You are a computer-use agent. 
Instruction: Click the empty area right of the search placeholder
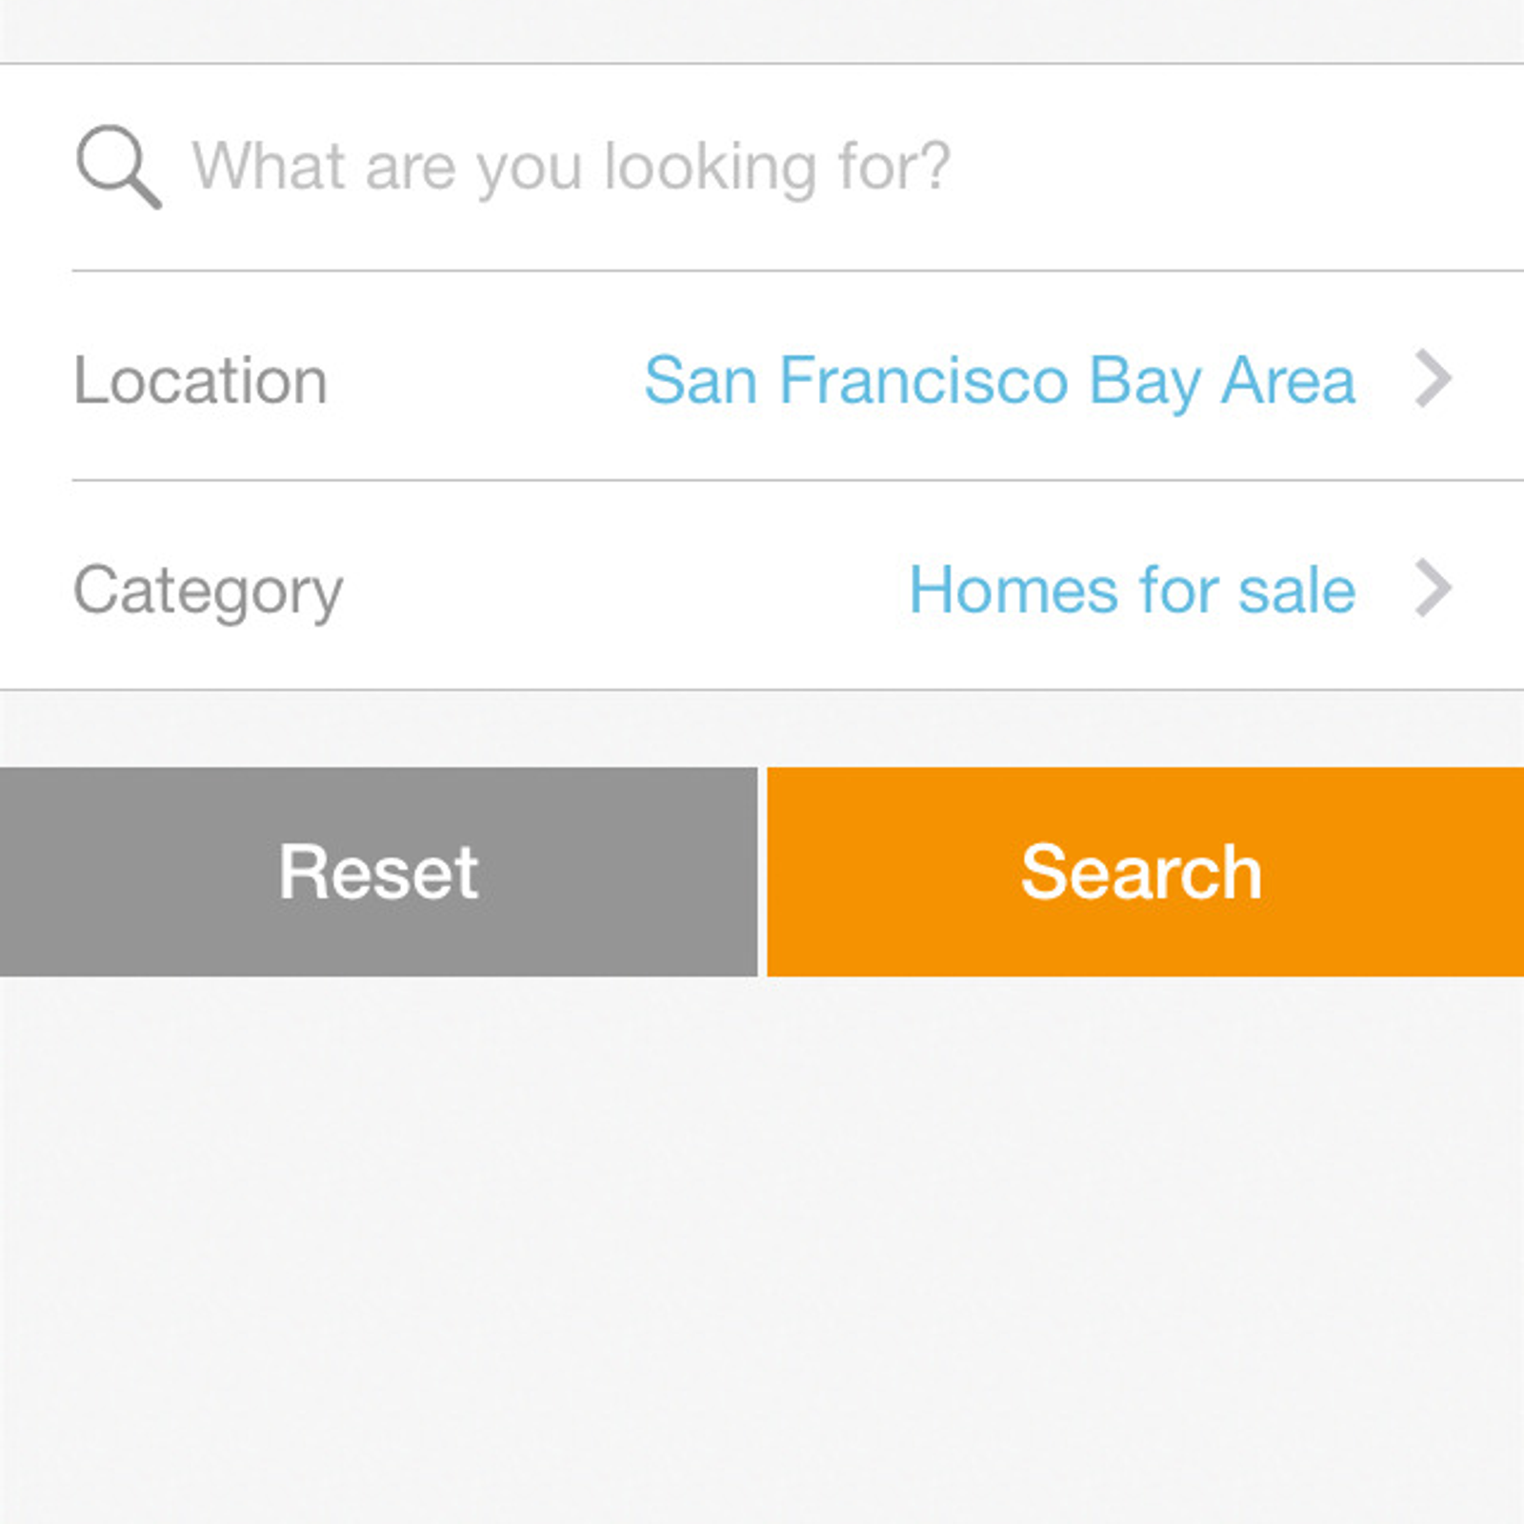tap(1238, 168)
